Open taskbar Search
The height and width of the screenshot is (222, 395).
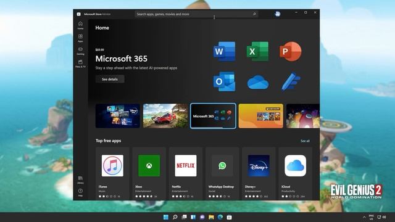(175, 217)
